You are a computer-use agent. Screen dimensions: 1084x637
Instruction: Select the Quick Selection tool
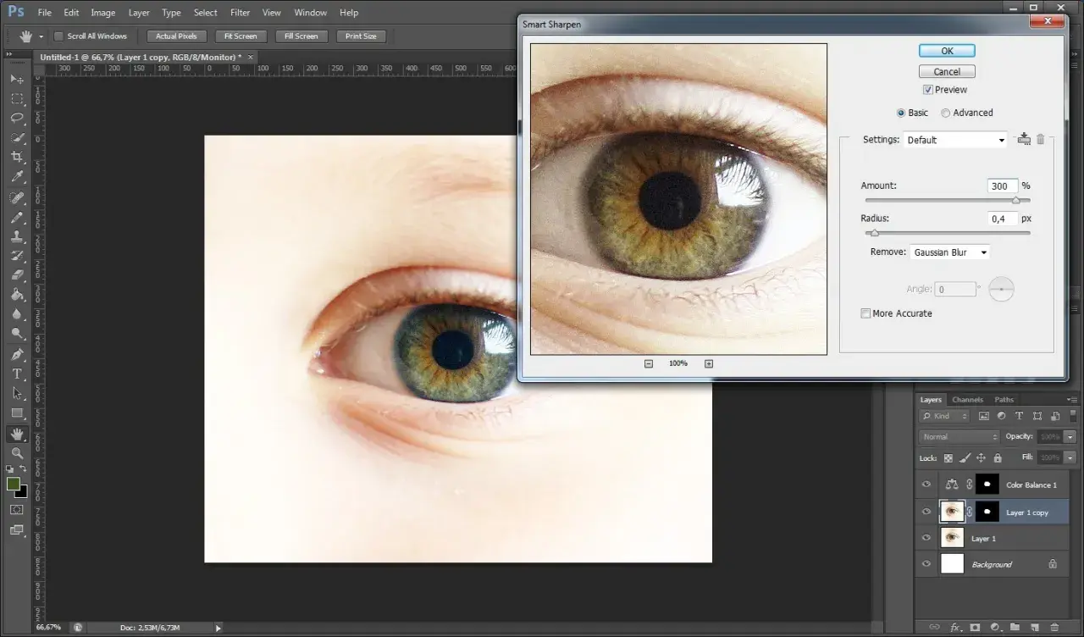(x=17, y=138)
